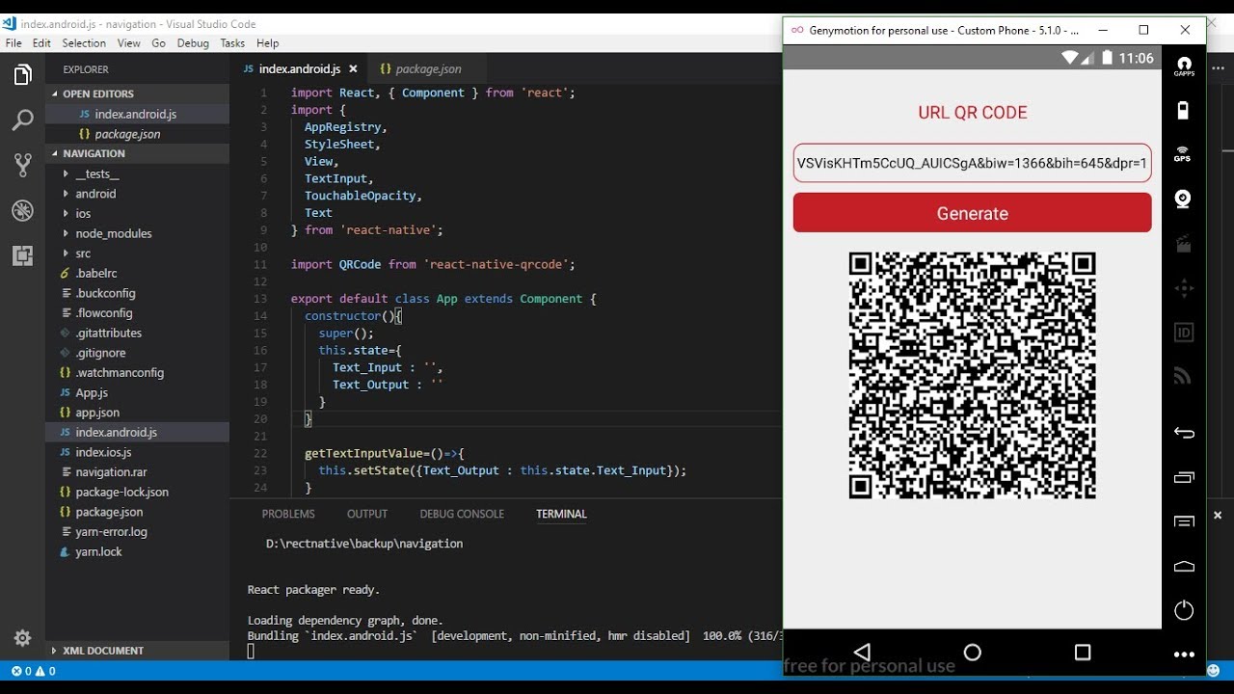Click line number 13 in the editor gutter

click(x=260, y=299)
